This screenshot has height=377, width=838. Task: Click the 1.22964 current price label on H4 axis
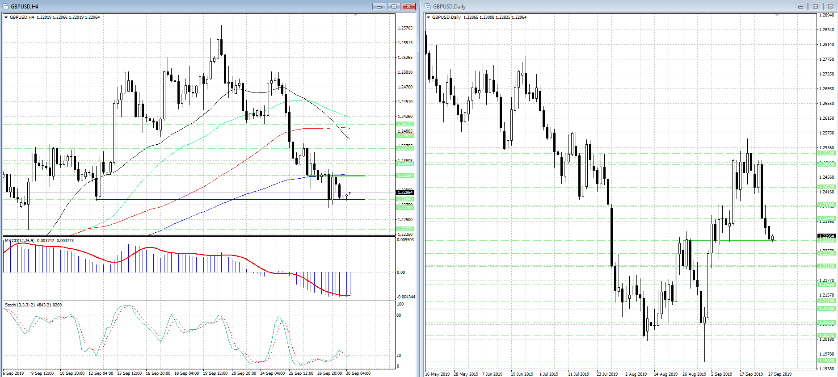405,193
